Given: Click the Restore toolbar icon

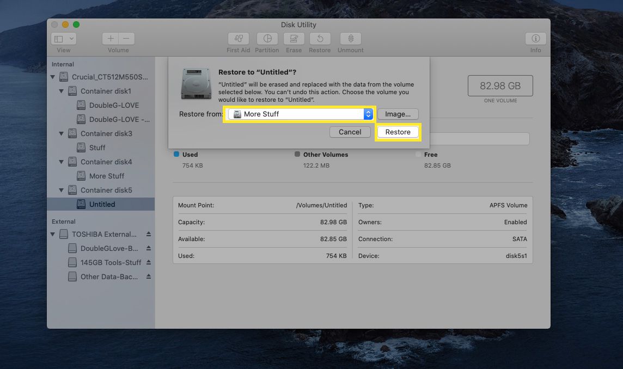Looking at the screenshot, I should click(x=320, y=39).
